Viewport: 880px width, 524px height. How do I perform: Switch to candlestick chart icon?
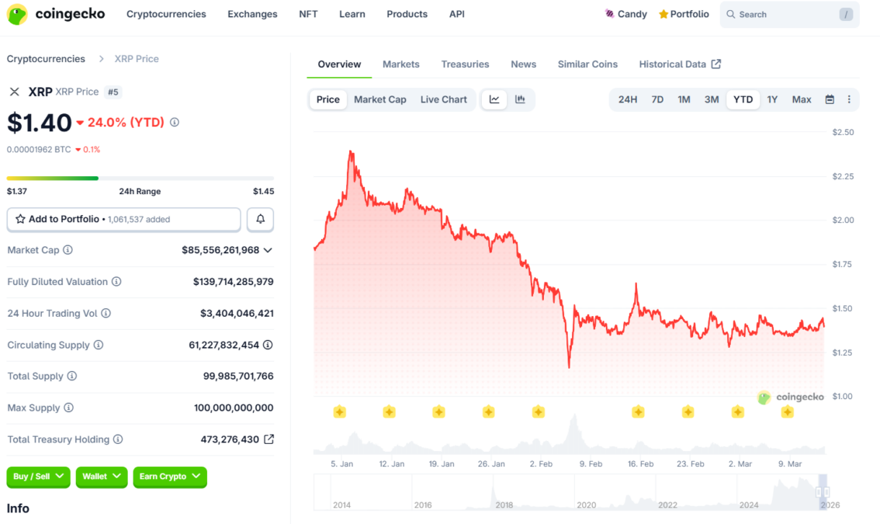coord(520,99)
